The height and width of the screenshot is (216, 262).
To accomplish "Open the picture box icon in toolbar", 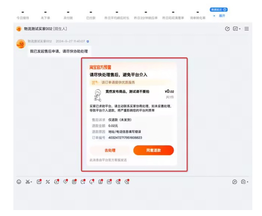I will (109, 182).
